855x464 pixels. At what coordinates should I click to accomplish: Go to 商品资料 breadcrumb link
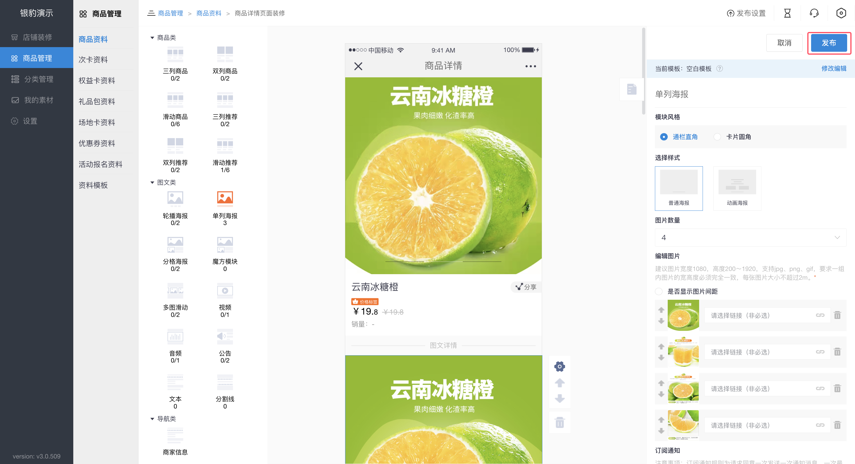(209, 13)
